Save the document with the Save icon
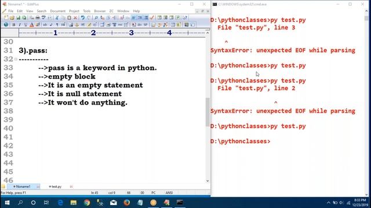The image size is (371, 208). tap(18, 18)
